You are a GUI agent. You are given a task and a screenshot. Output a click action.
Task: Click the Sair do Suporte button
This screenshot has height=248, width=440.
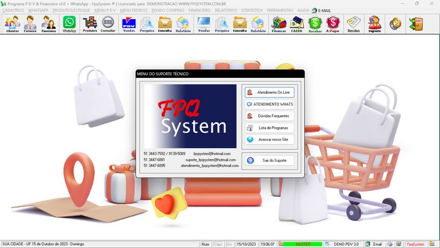(269, 160)
